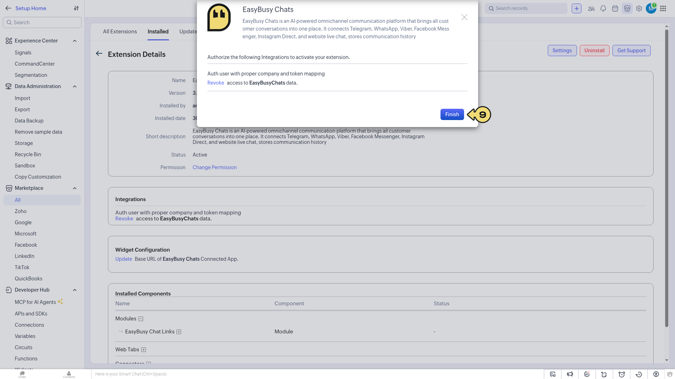
Task: Open extension Settings button
Action: (562, 51)
